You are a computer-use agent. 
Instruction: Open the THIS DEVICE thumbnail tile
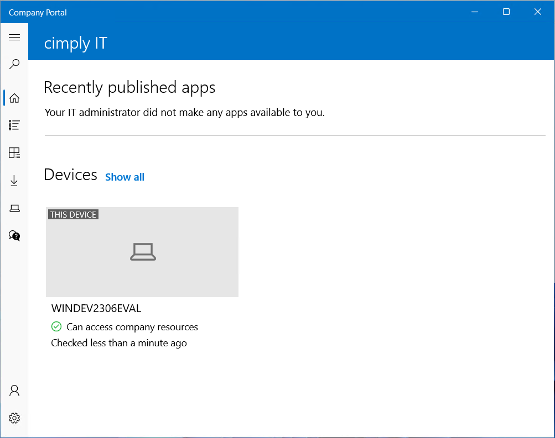(x=142, y=252)
